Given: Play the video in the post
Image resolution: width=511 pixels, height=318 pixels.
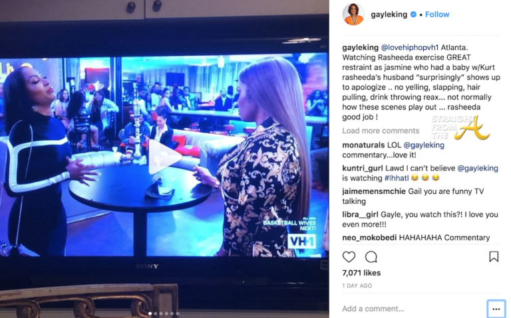Looking at the screenshot, I should pyautogui.click(x=164, y=157).
